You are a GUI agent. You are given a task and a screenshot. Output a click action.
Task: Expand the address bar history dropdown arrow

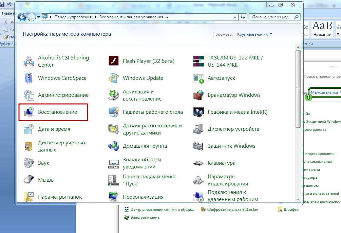pos(235,17)
